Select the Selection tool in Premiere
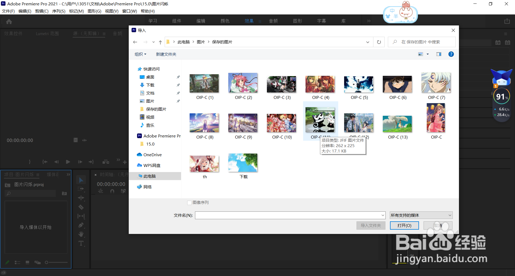Viewport: 515px width, 276px height. pyautogui.click(x=81, y=180)
